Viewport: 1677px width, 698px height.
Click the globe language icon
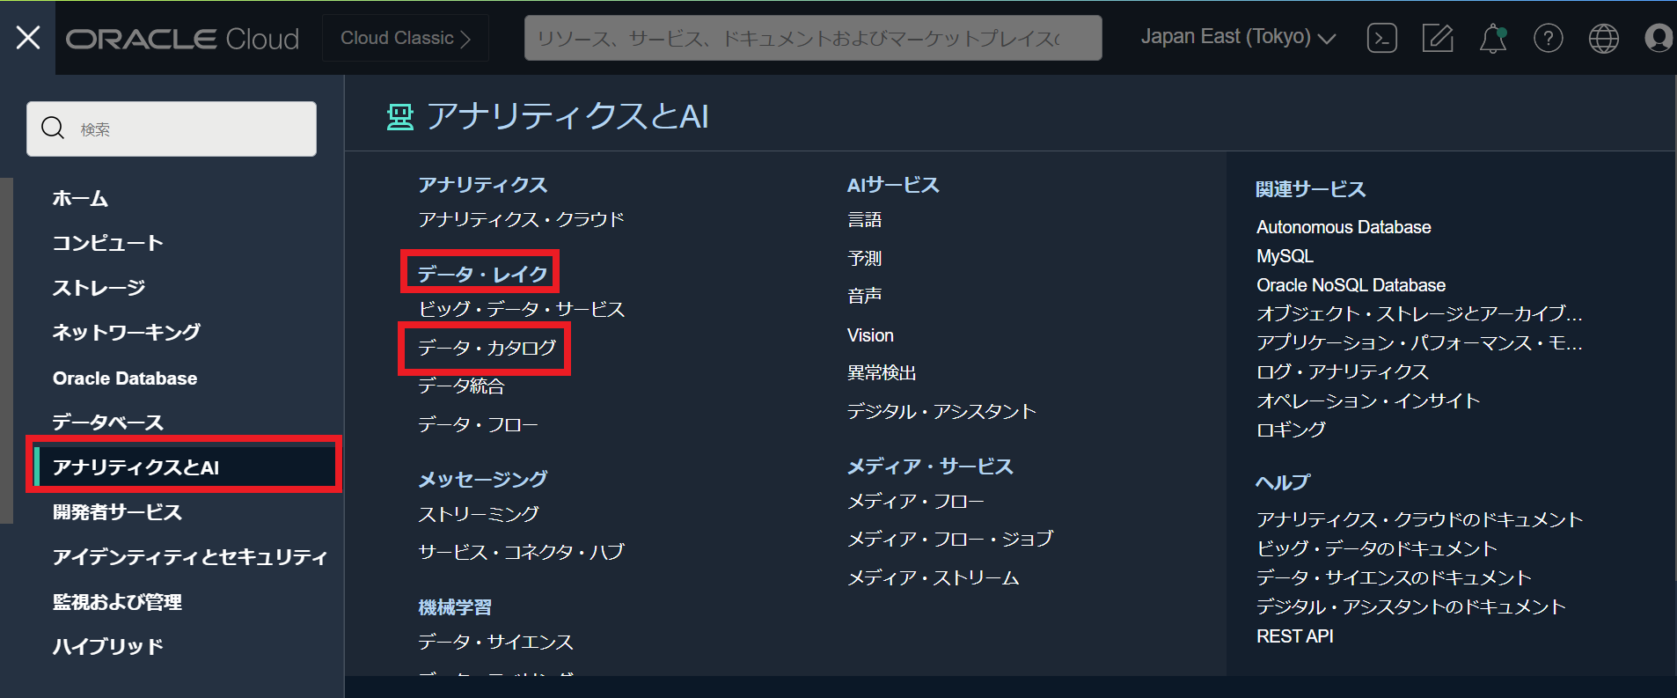click(1603, 38)
